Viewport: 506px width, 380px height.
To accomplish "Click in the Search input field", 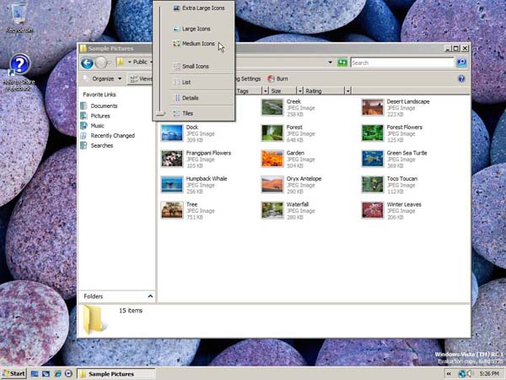I will [401, 62].
